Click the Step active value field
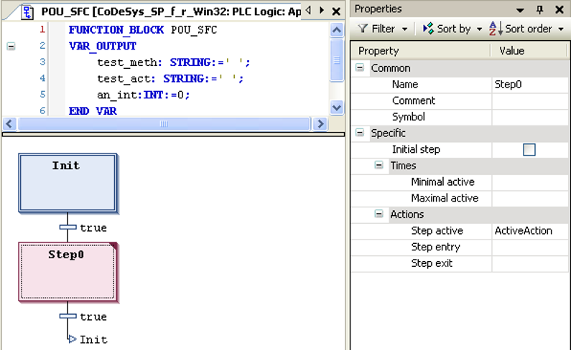The width and height of the screenshot is (571, 350). (x=530, y=231)
